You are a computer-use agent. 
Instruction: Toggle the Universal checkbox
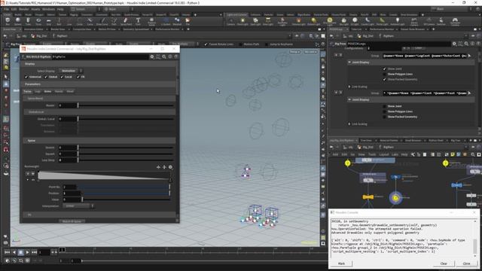(26, 77)
